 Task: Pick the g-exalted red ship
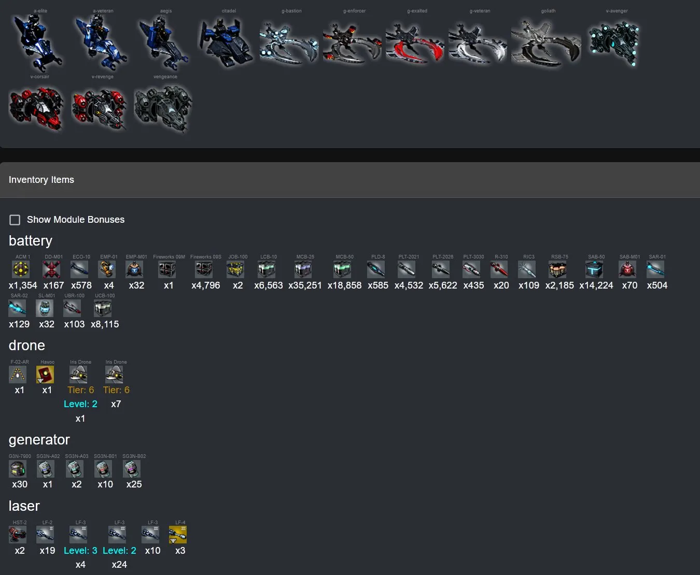(x=415, y=45)
